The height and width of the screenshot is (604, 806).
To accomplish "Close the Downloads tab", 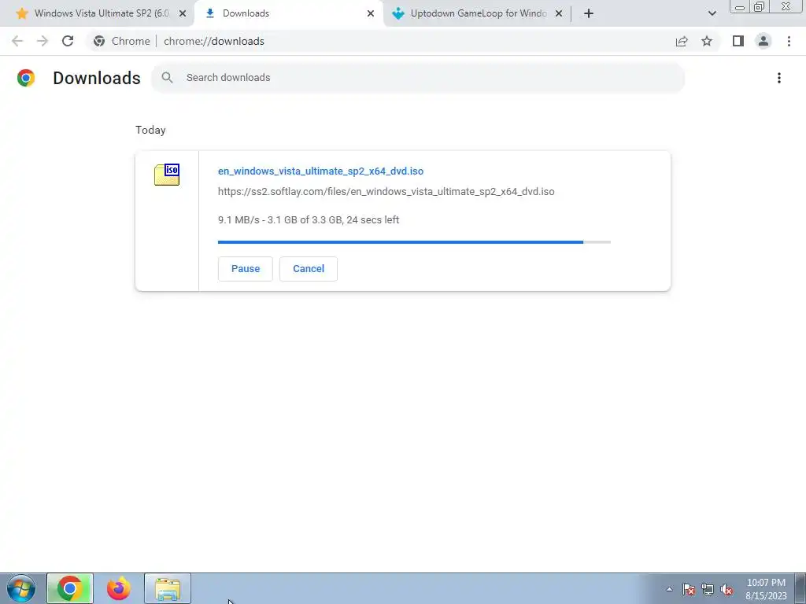I will click(x=371, y=13).
